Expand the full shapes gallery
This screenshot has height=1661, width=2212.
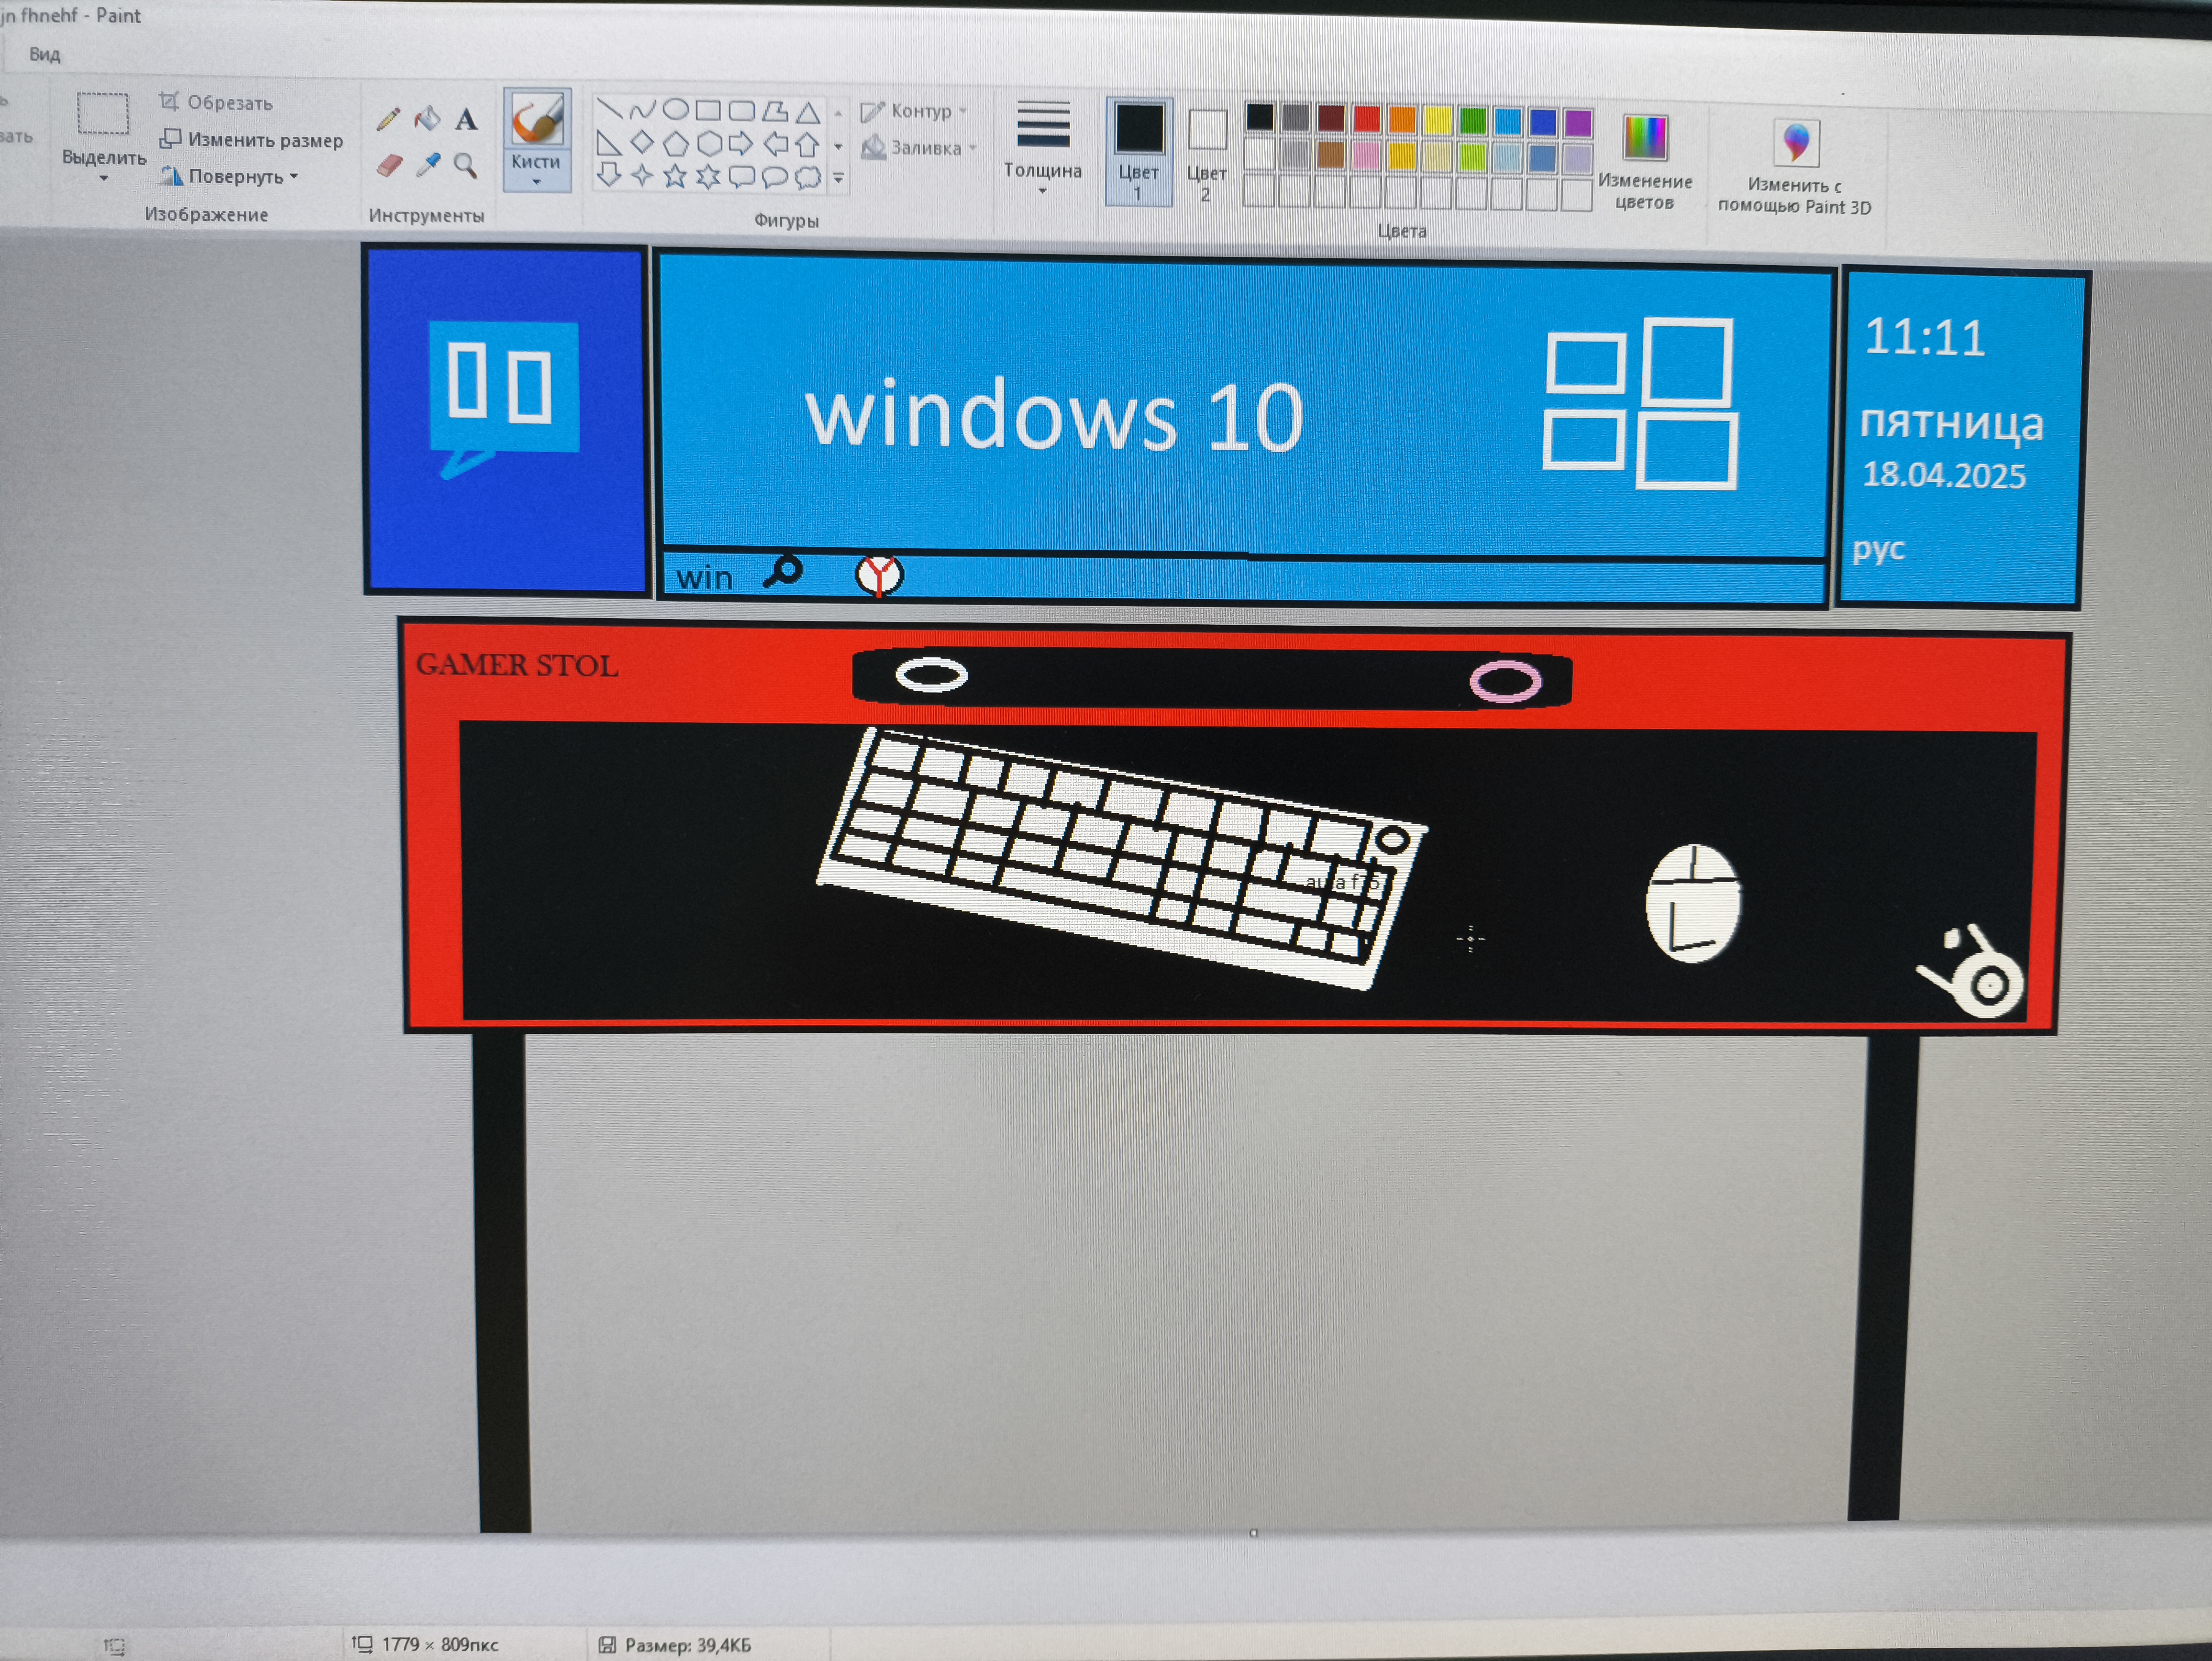839,178
